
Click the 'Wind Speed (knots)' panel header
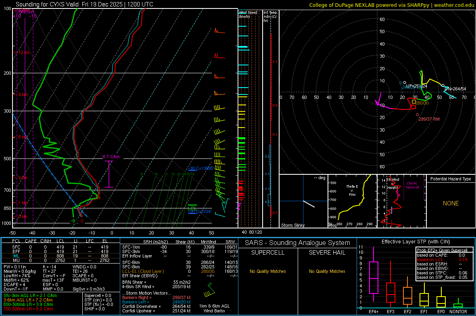tap(248, 14)
